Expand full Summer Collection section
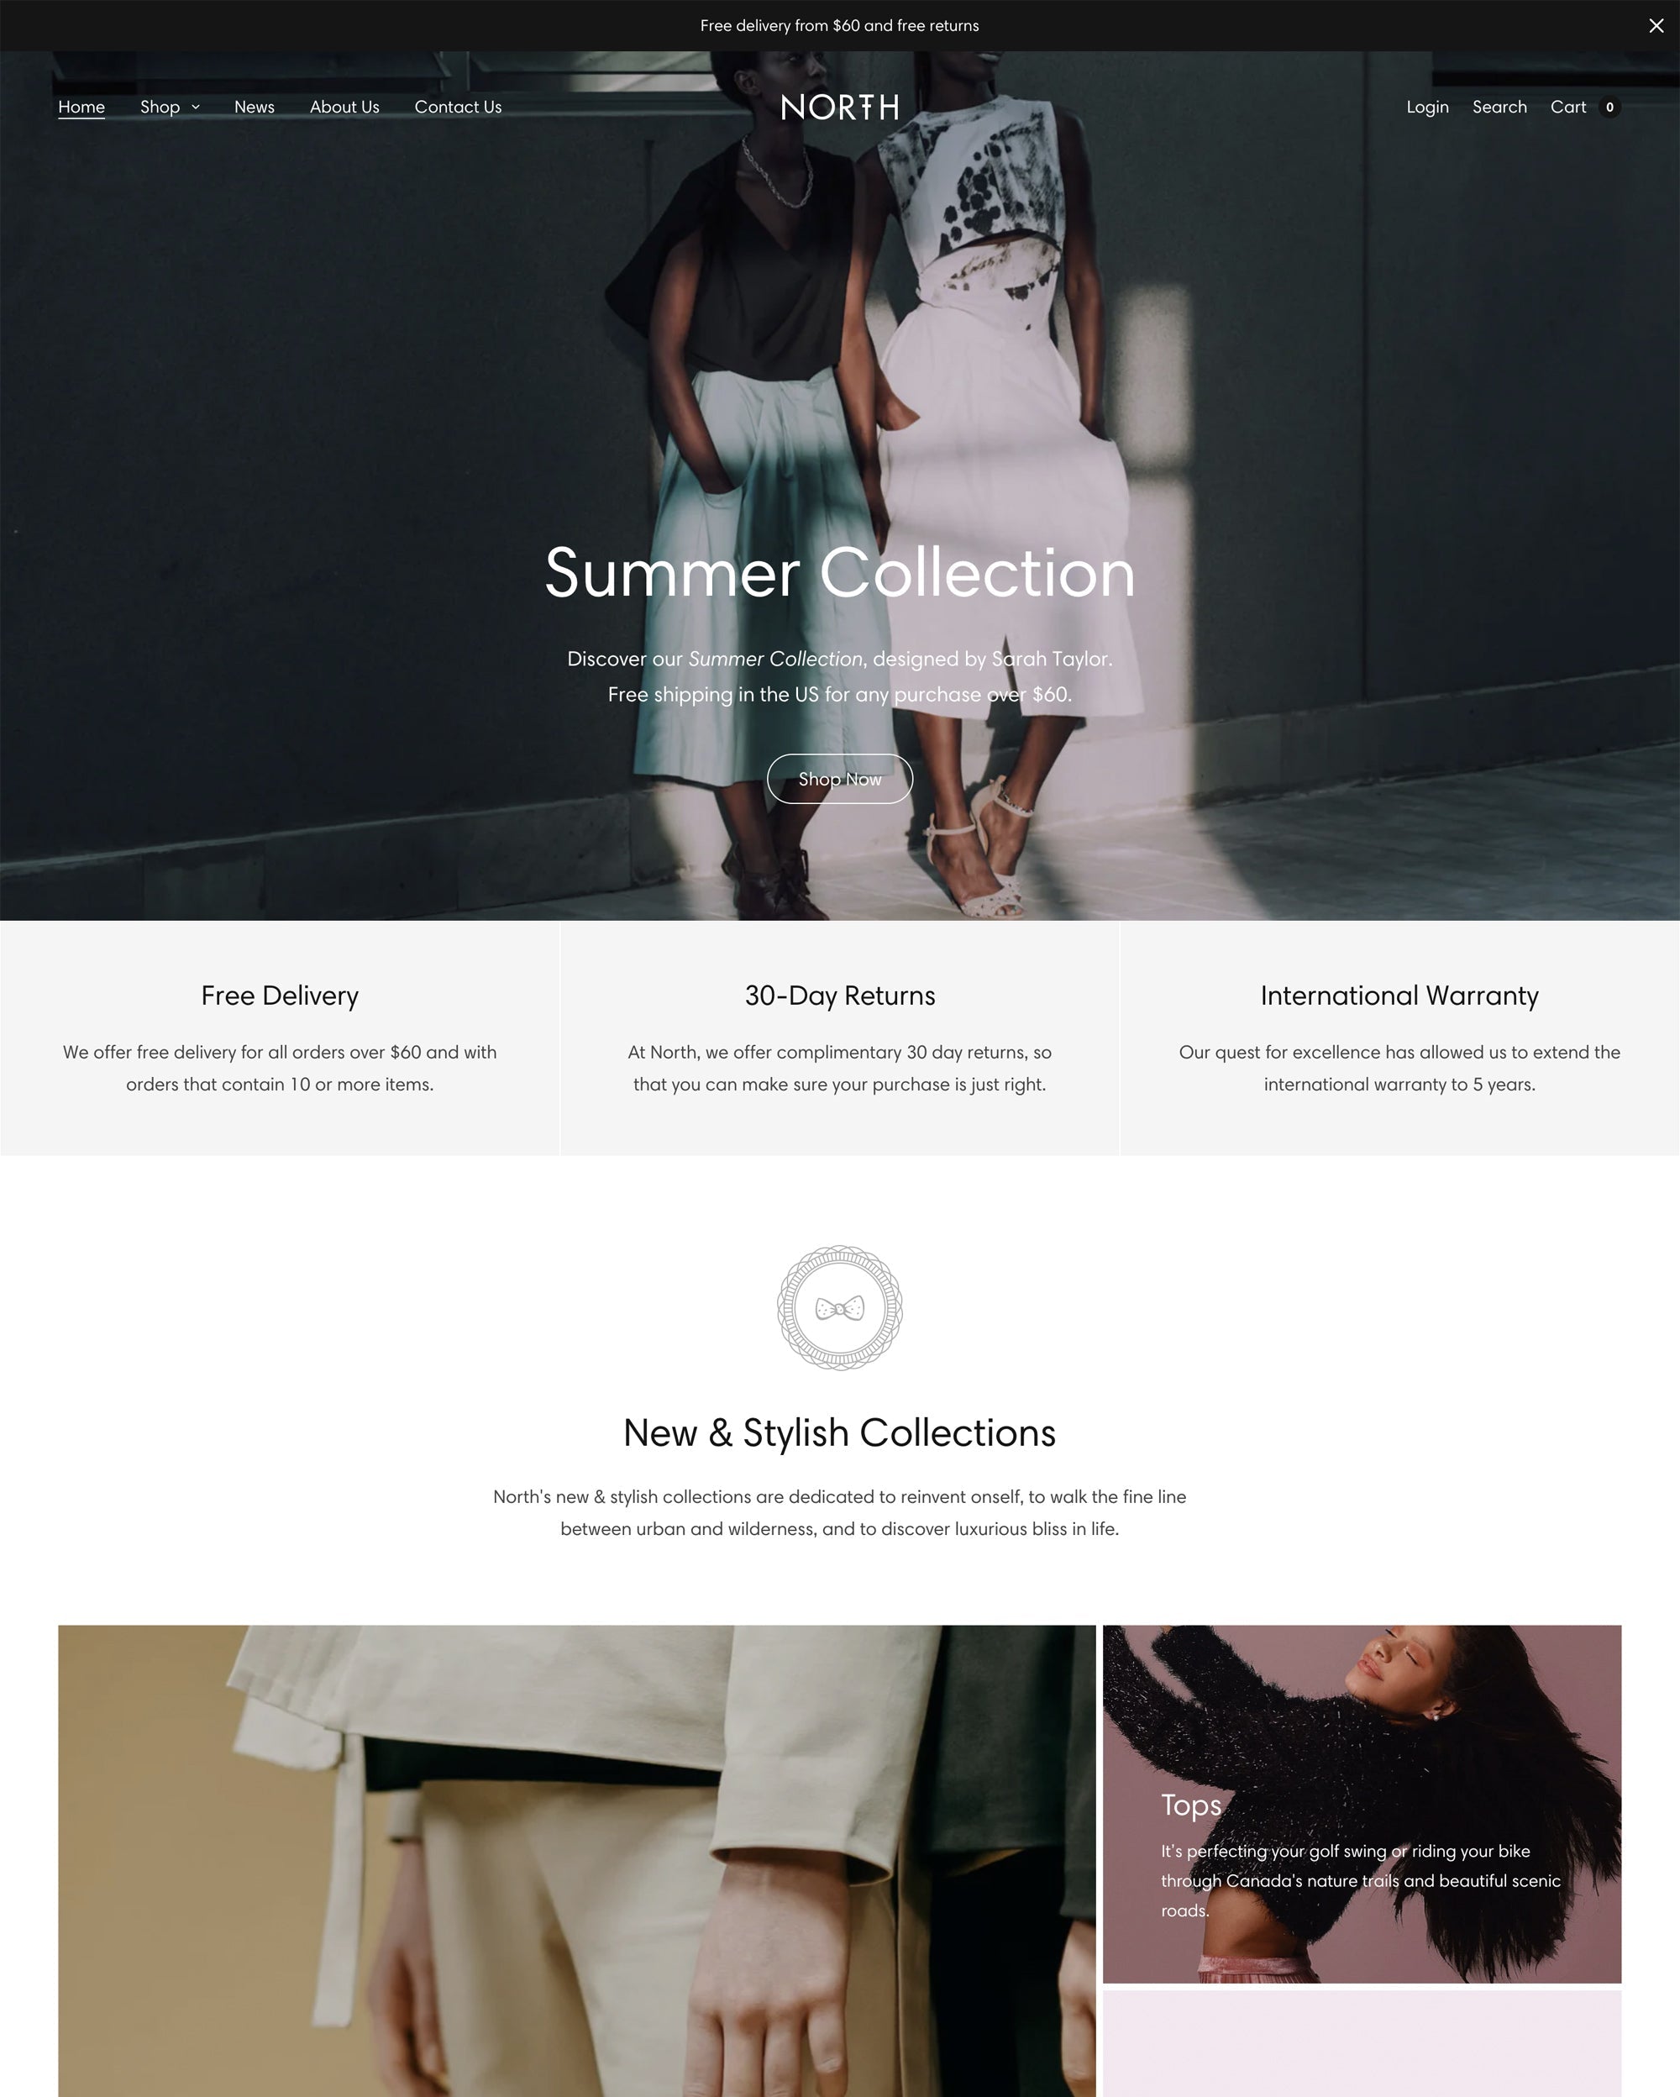Viewport: 1680px width, 2097px height. 838,779
